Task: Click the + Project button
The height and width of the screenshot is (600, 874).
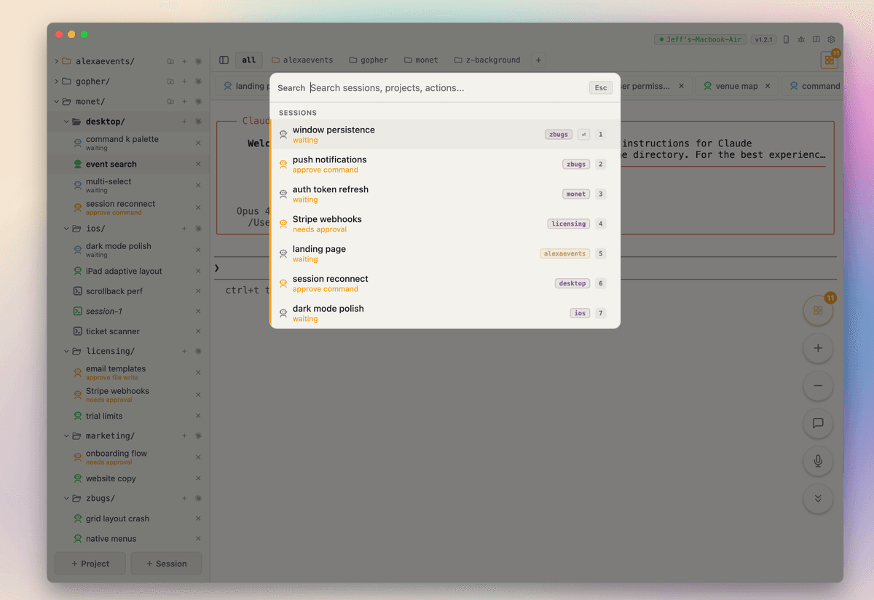Action: click(90, 563)
